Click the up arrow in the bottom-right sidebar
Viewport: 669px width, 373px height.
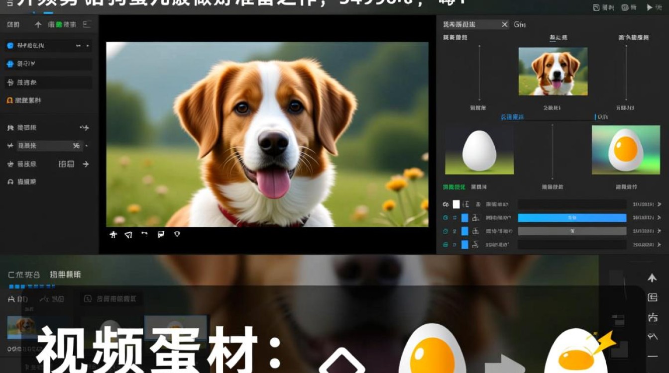point(652,278)
